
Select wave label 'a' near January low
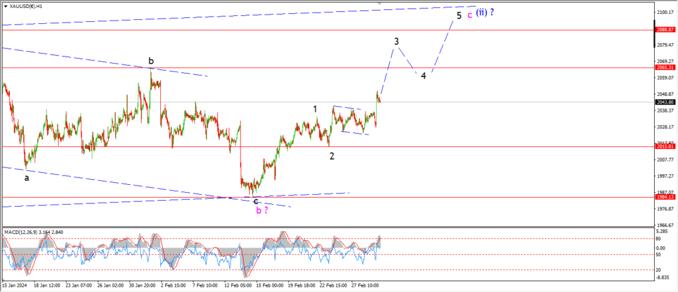(x=26, y=178)
